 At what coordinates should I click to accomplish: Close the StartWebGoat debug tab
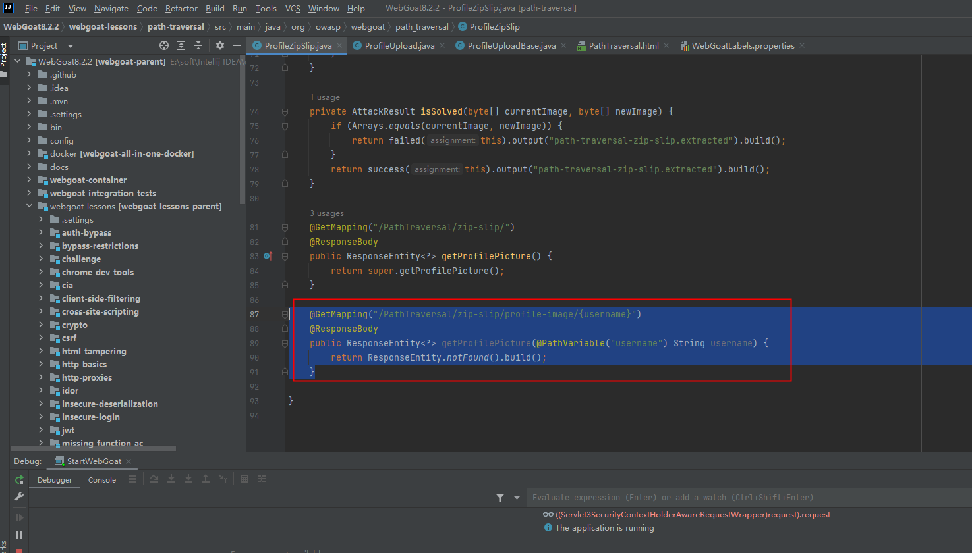pyautogui.click(x=129, y=461)
